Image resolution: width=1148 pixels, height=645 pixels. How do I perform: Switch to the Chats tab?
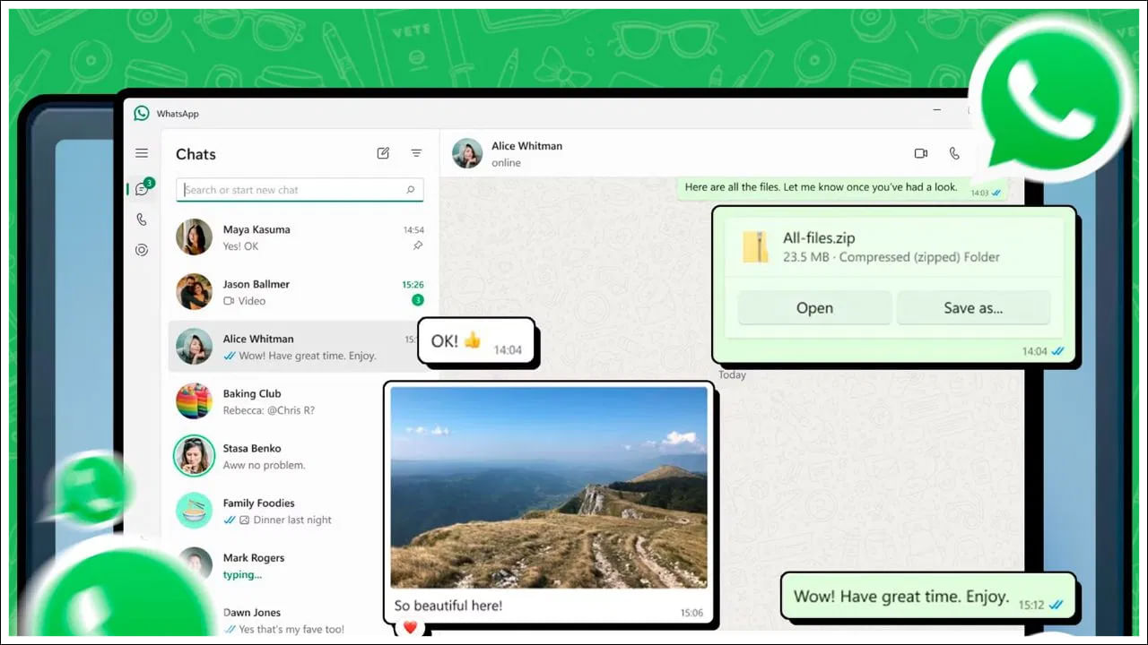141,188
